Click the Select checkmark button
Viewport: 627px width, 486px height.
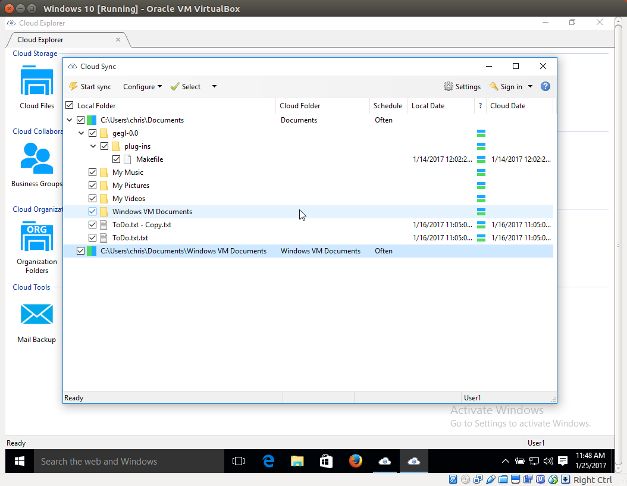186,86
